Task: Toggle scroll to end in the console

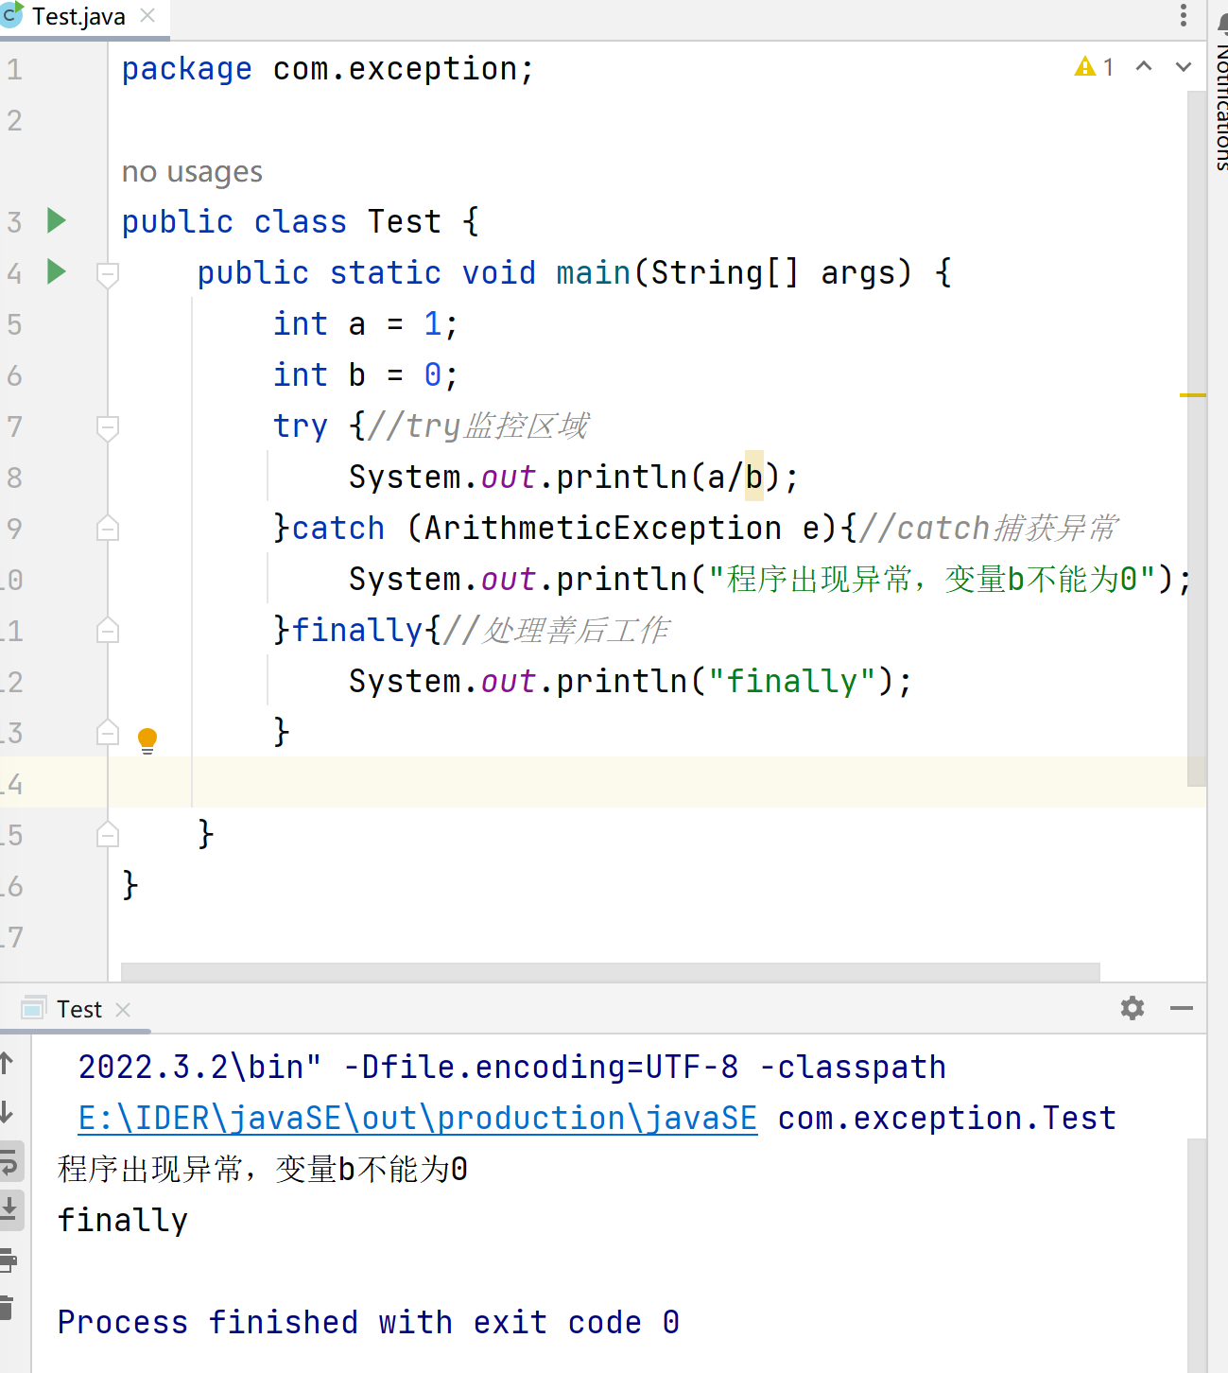Action: (9, 1208)
